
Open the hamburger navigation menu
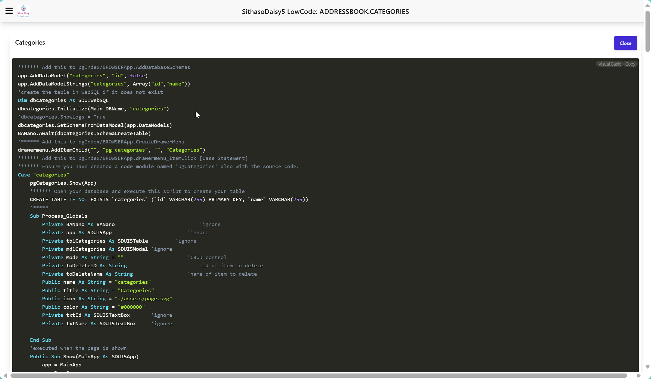tap(9, 11)
